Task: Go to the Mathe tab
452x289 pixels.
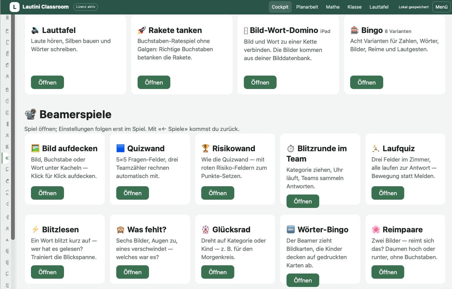Action: point(333,7)
